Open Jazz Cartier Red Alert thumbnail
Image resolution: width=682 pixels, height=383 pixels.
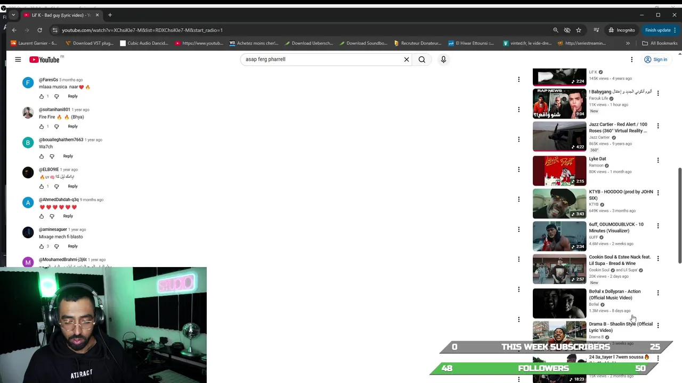click(559, 136)
